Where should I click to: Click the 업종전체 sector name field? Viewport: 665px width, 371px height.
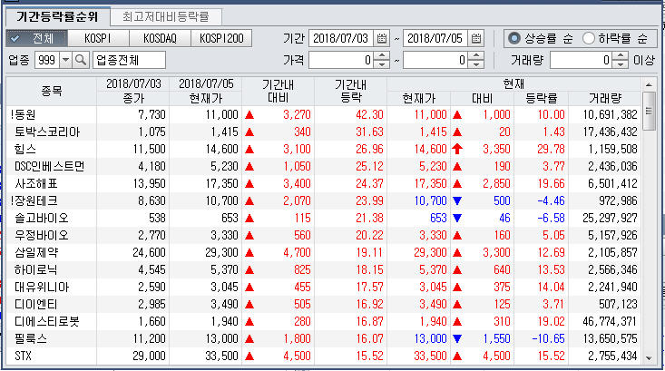(128, 60)
